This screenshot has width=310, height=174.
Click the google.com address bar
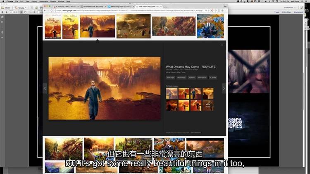coord(131,10)
